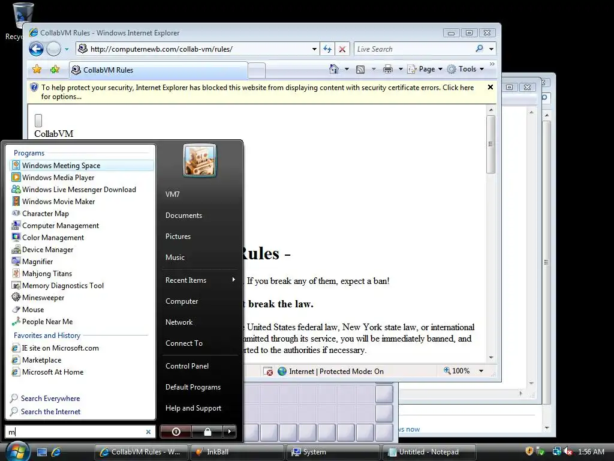Open Default Programs
This screenshot has height=461, width=614.
point(193,387)
